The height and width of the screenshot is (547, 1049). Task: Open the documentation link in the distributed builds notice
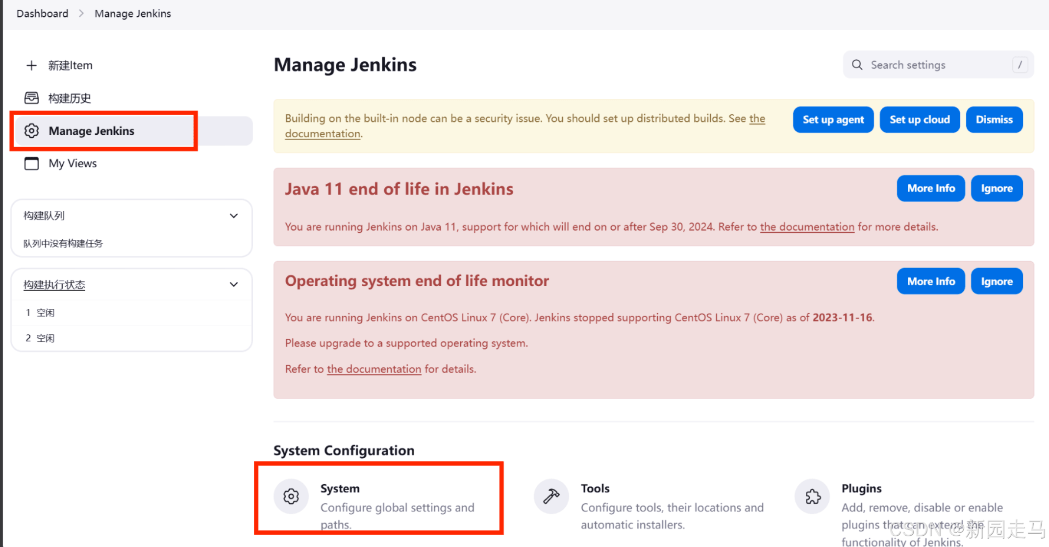coord(323,134)
